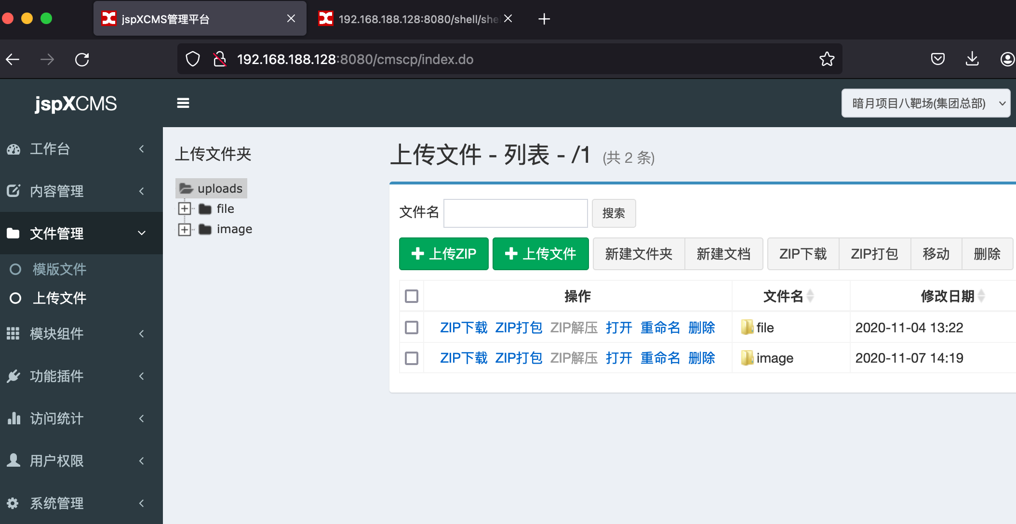Click the hamburger sidebar toggle icon
This screenshot has width=1016, height=524.
click(x=183, y=103)
